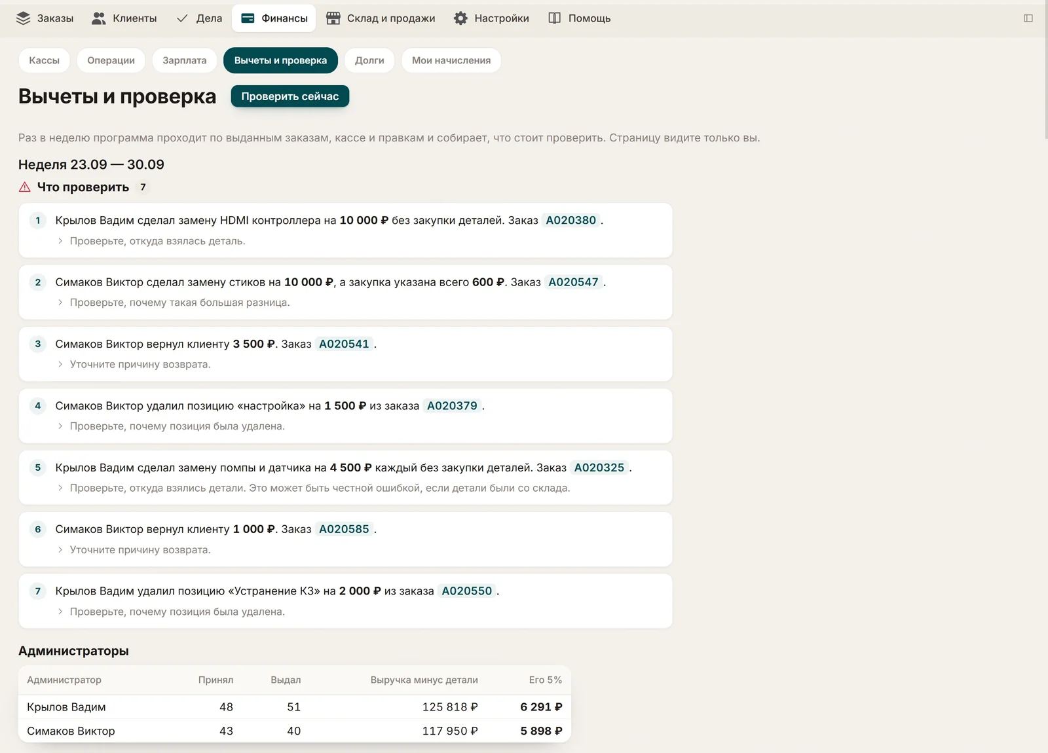Click the Выручка минус детали column header
Image resolution: width=1048 pixels, height=753 pixels.
click(x=424, y=680)
